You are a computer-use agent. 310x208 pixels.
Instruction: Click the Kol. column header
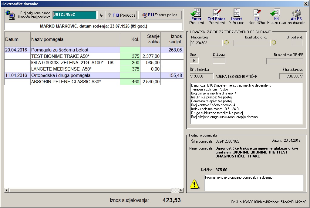tap(130, 39)
